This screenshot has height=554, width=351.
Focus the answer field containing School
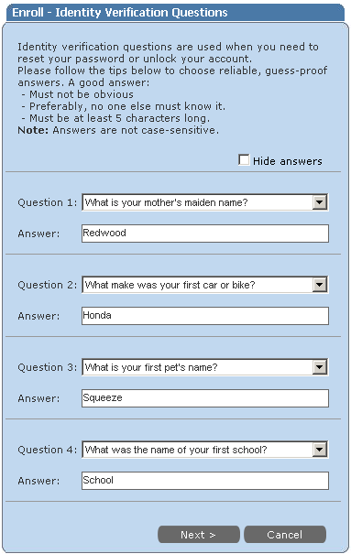click(205, 481)
